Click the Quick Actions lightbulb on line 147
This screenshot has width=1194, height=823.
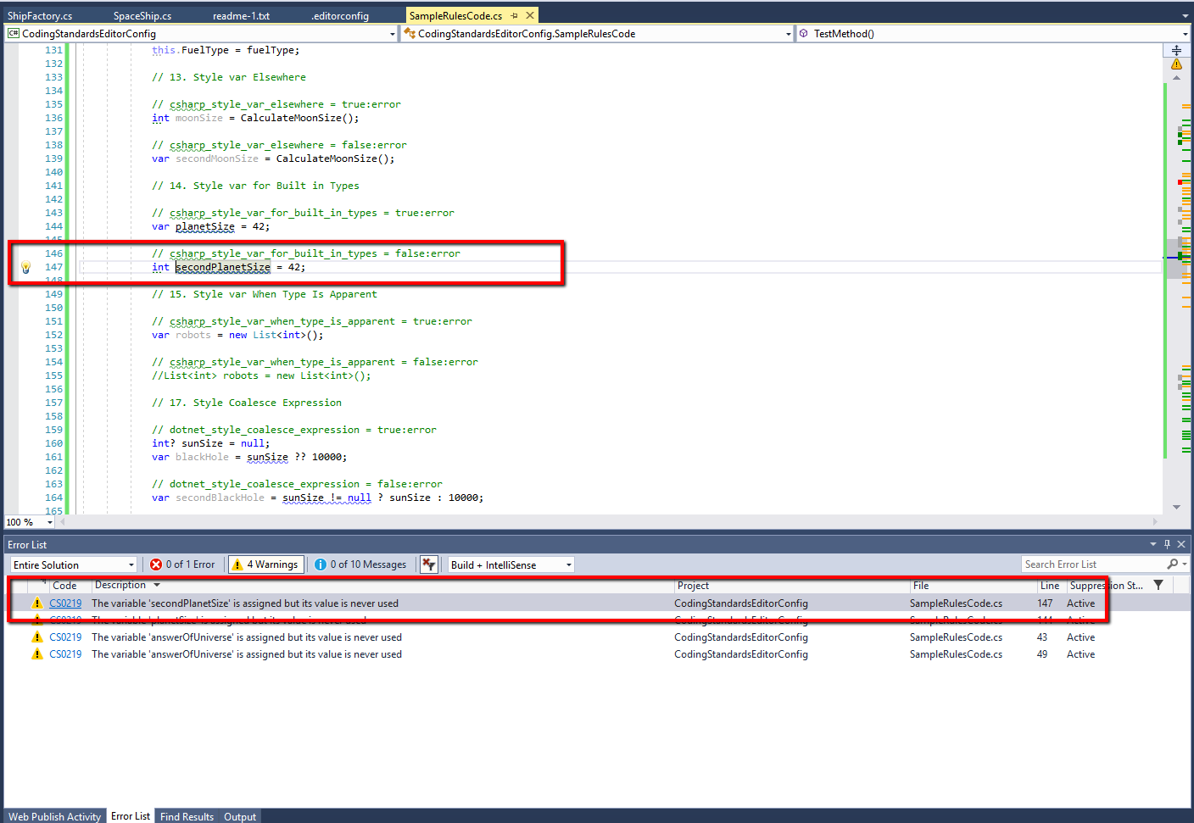tap(25, 267)
